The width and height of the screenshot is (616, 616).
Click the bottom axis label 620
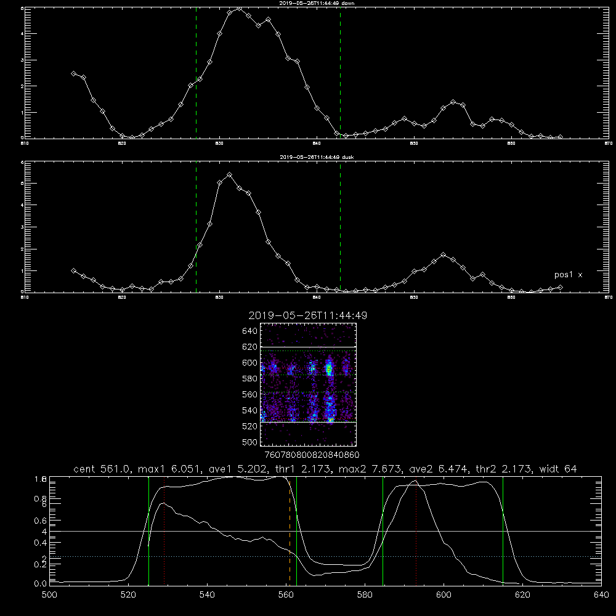pos(522,595)
